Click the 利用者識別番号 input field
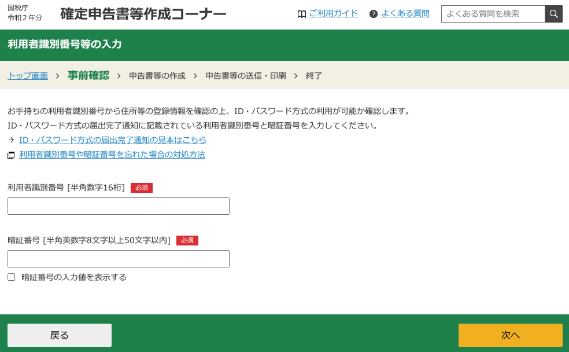This screenshot has height=352, width=569. click(x=118, y=206)
